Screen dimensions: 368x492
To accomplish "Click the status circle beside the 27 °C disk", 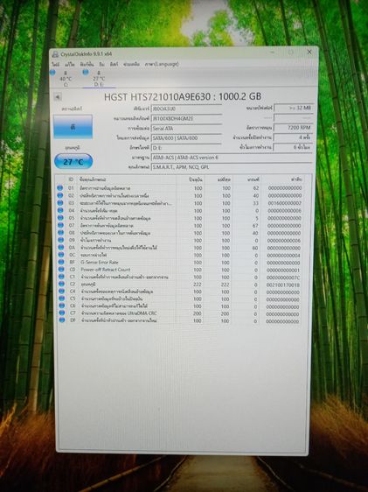I will coord(86,73).
